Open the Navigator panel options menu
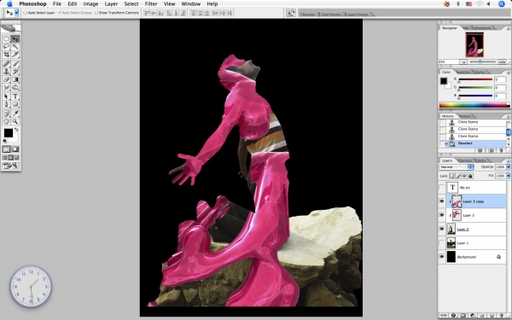512x320 pixels. click(x=508, y=28)
